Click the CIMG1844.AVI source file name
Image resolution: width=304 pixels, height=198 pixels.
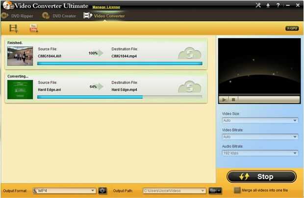click(x=50, y=56)
